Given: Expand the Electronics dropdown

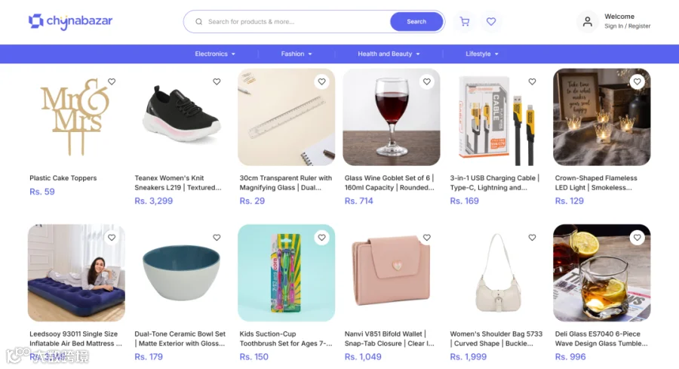Looking at the screenshot, I should click(215, 54).
